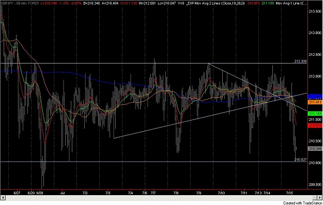Click the horizontal scrollbar right arrow
This screenshot has width=323, height=205.
(320, 198)
